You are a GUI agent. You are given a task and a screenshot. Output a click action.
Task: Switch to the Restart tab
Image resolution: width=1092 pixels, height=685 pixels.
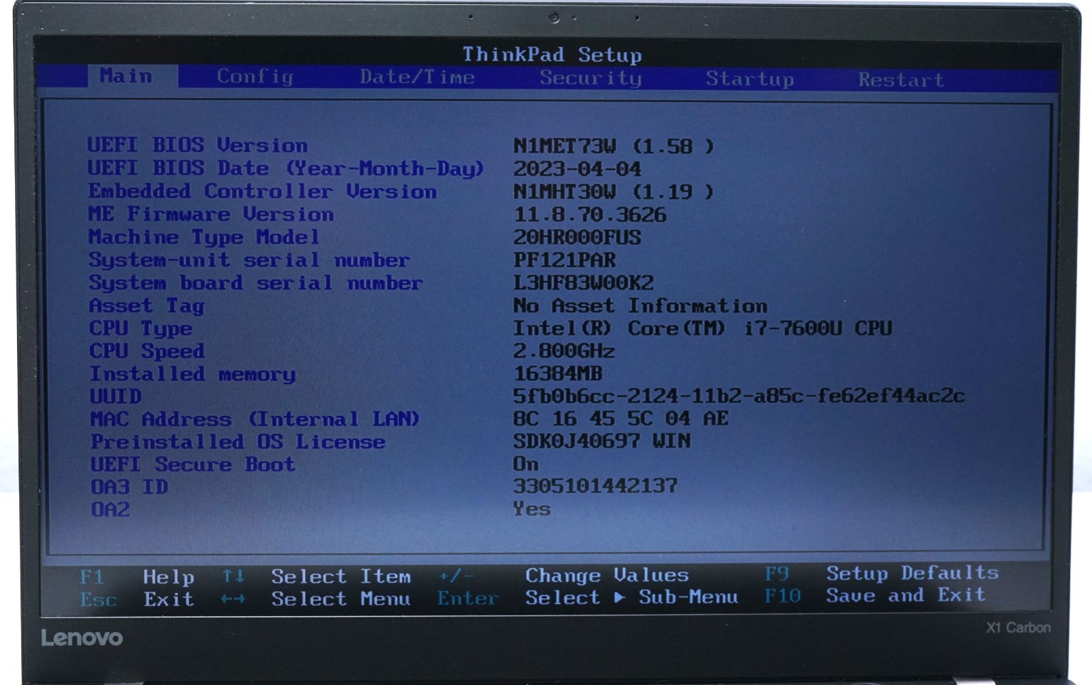click(901, 80)
